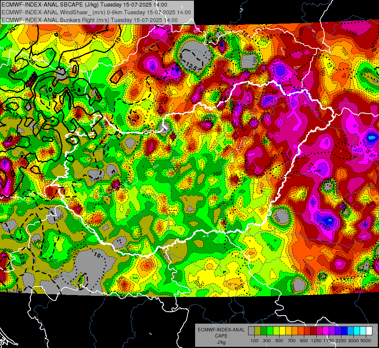Screen dimensions: 379x348
Task: Click the ECMWF-INDEX-ANAL legend heading
Action: click(x=221, y=330)
